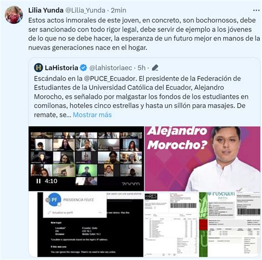Open the barcode receipt invoice image
262x260 pixels.
pyautogui.click(x=171, y=225)
